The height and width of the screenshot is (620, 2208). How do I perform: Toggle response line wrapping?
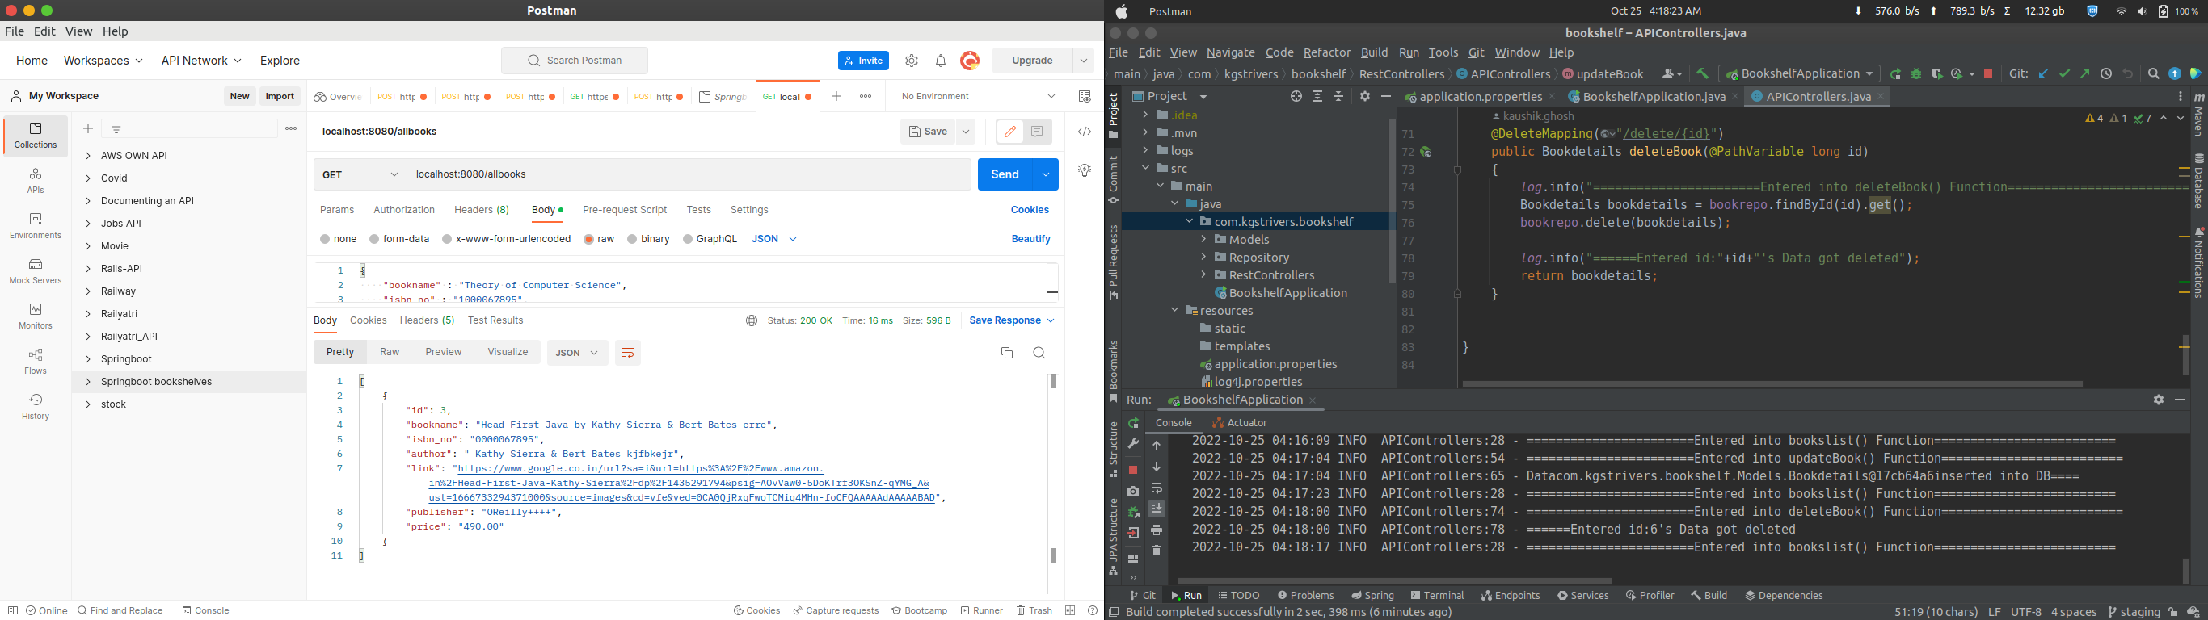pyautogui.click(x=627, y=353)
